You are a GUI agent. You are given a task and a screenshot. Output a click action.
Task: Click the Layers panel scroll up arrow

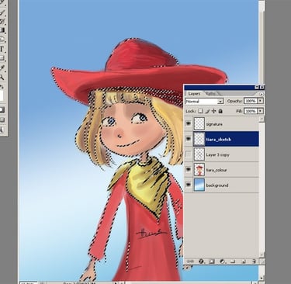[262, 119]
